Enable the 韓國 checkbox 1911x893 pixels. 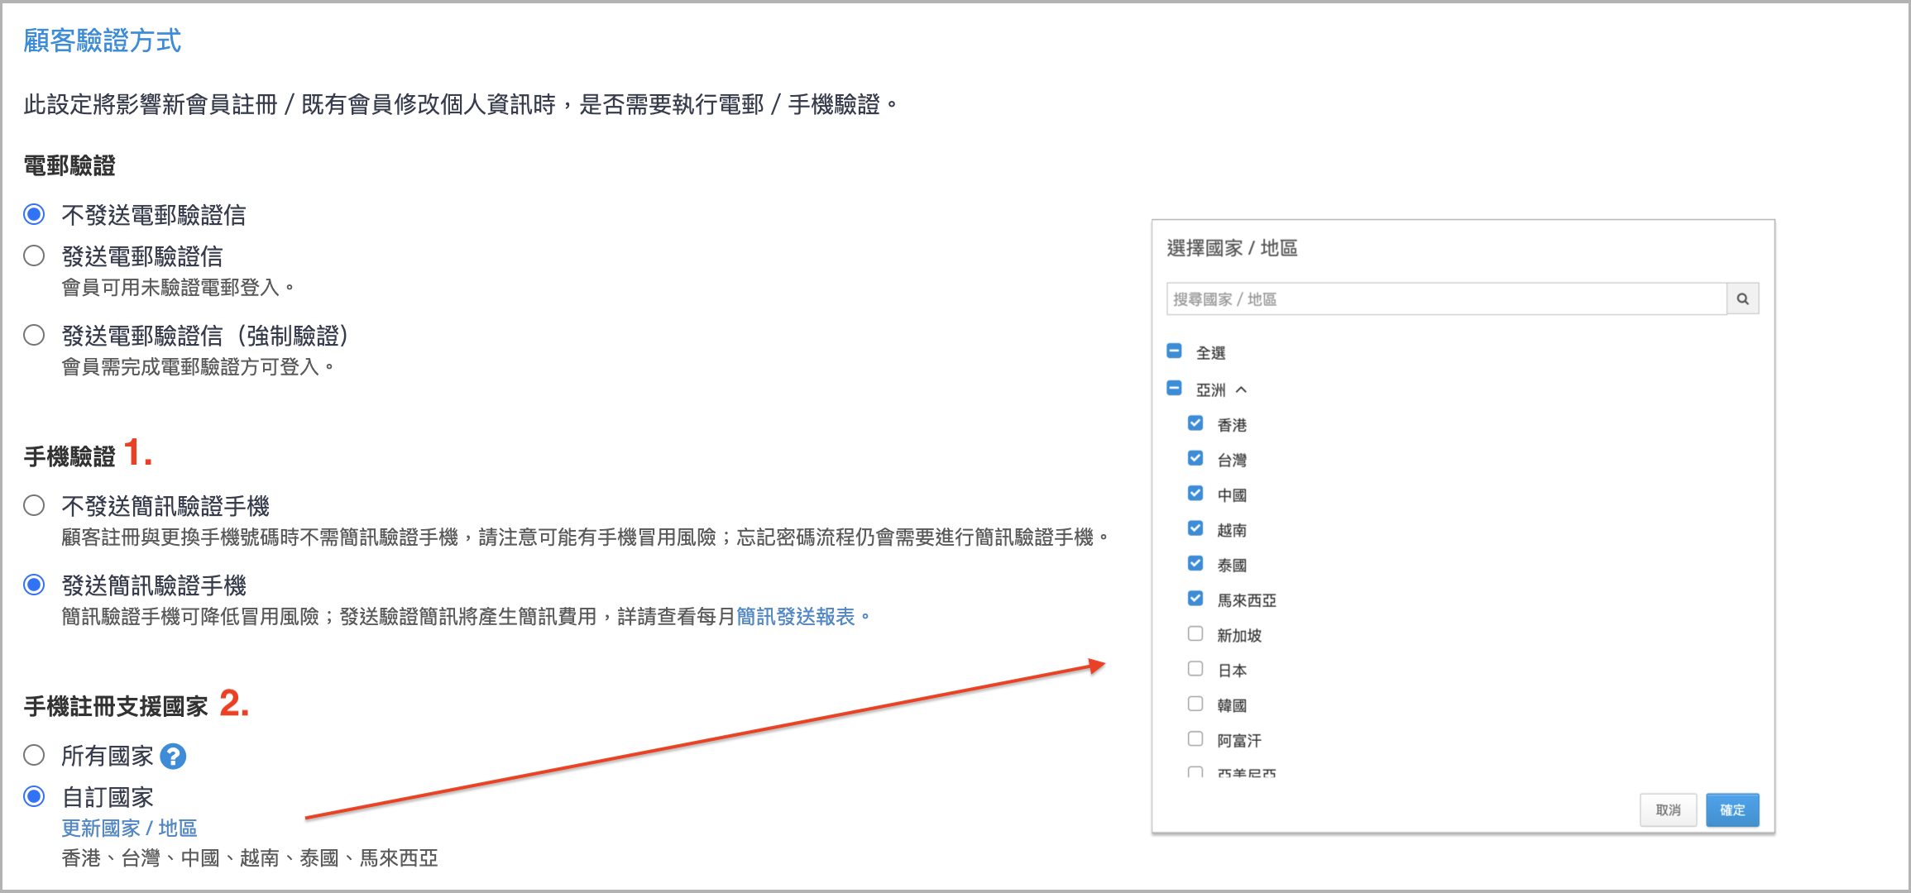point(1195,704)
